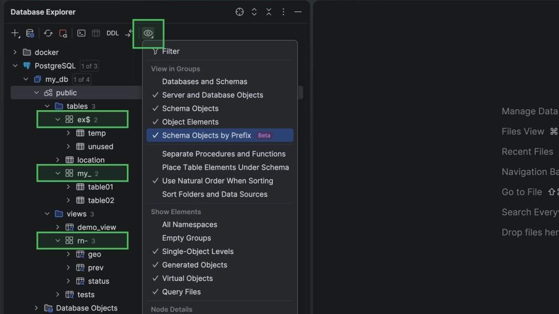Open the Query Console icon

coord(81,33)
